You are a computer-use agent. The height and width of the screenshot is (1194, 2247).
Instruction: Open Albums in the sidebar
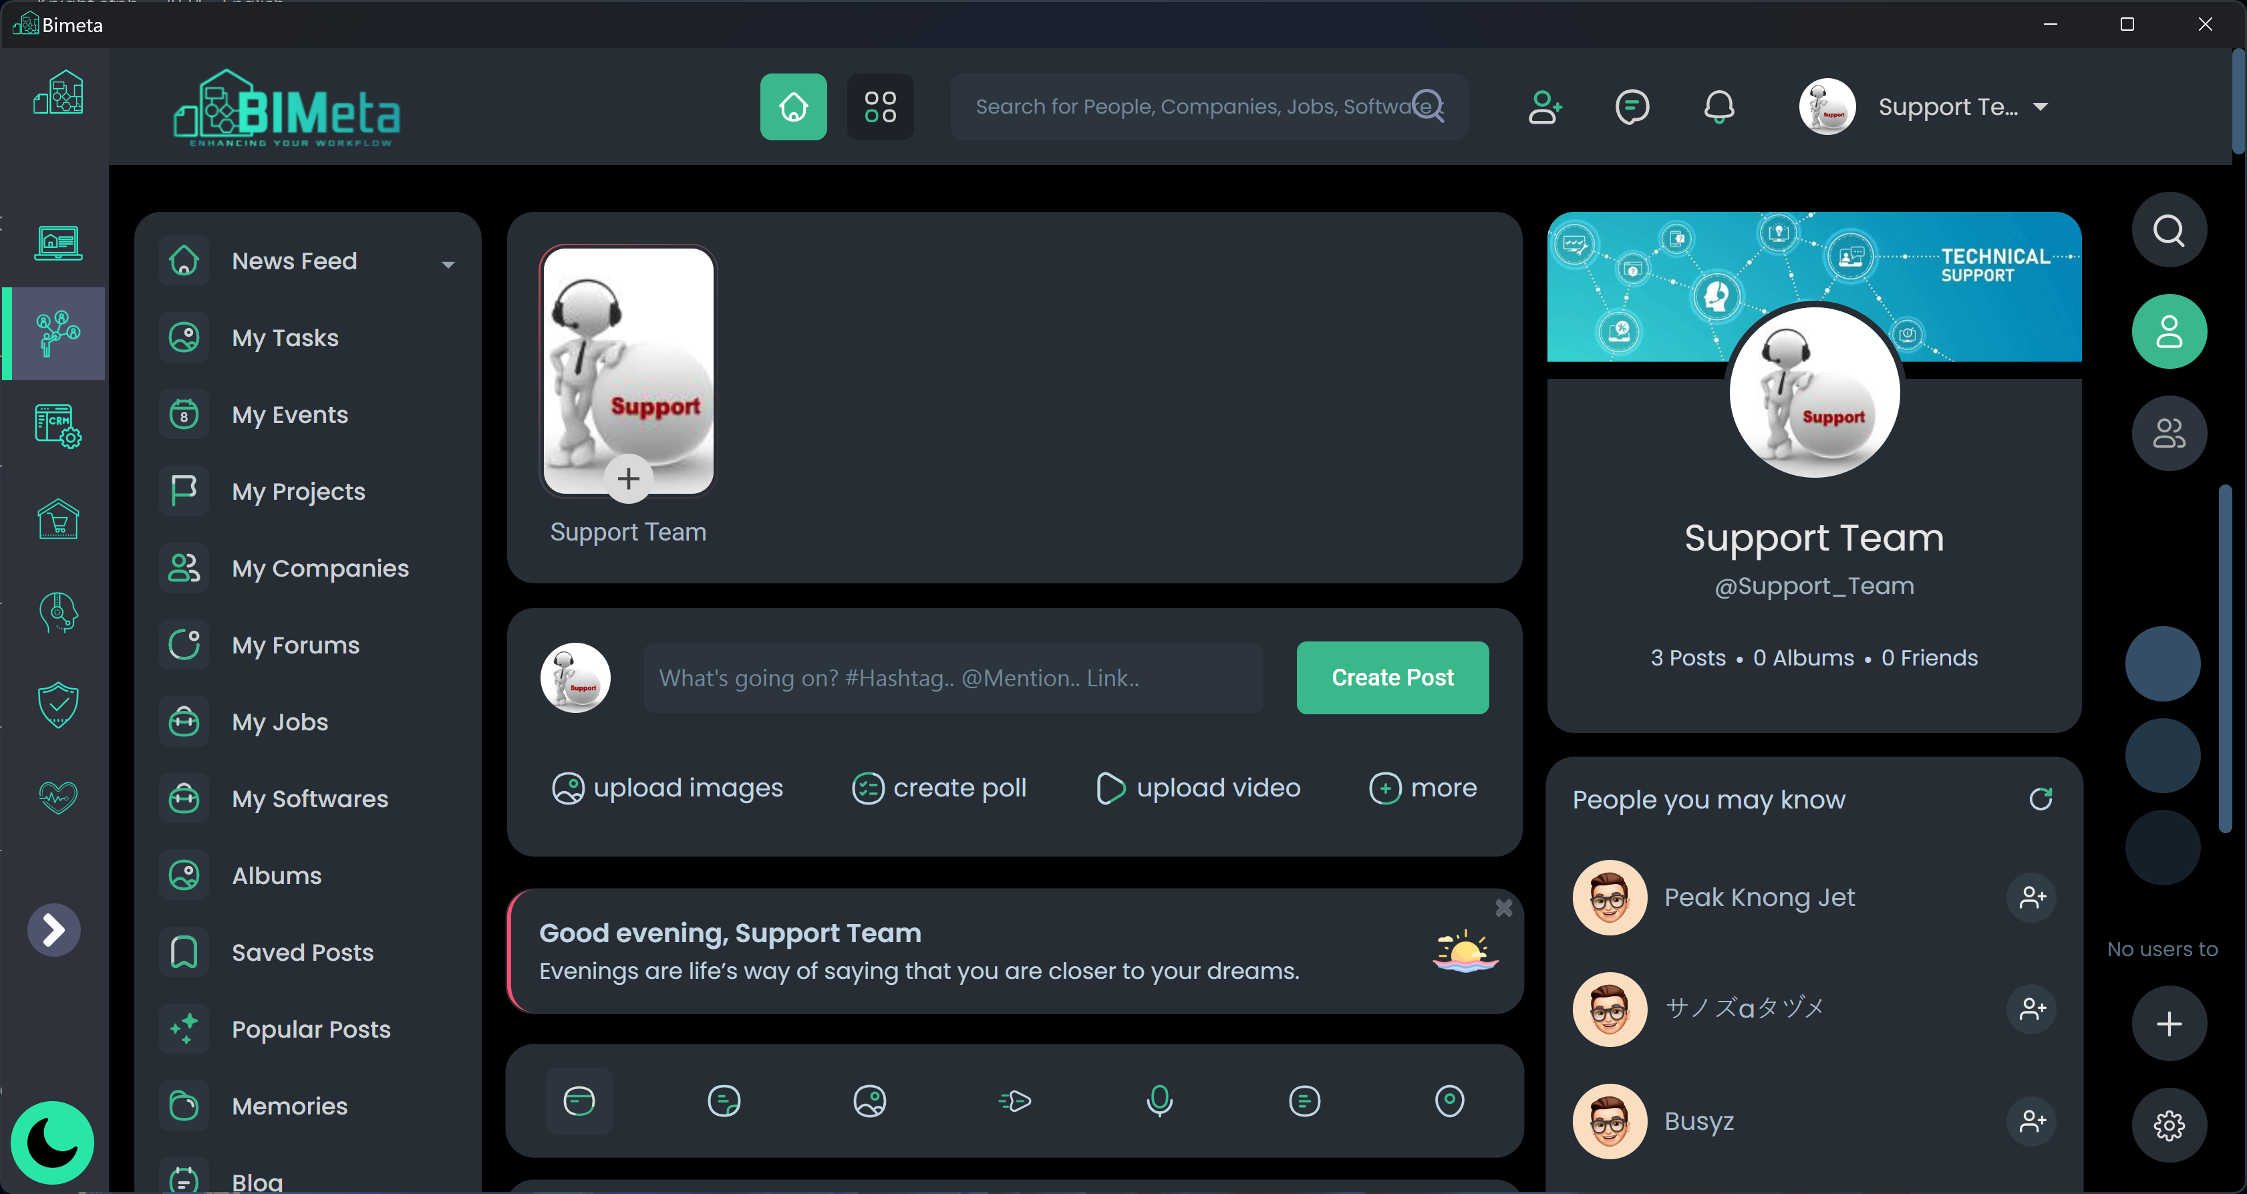[x=307, y=876]
